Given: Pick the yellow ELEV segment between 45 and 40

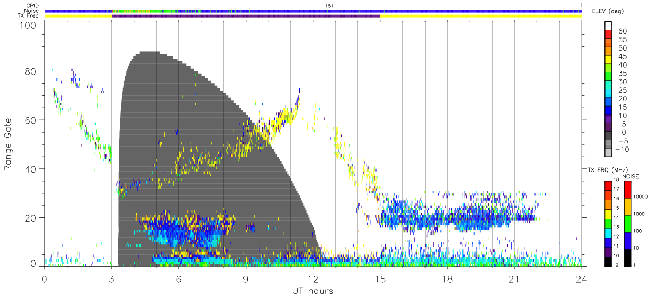Looking at the screenshot, I should click(x=608, y=59).
